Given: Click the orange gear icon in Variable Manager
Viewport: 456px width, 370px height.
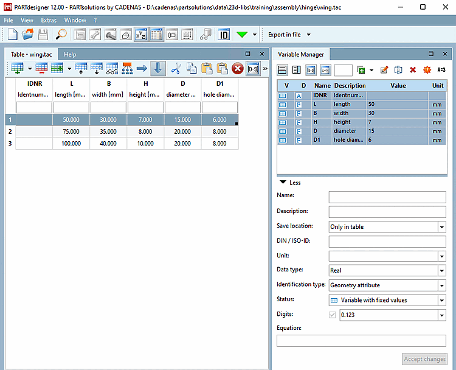Looking at the screenshot, I should coord(427,70).
